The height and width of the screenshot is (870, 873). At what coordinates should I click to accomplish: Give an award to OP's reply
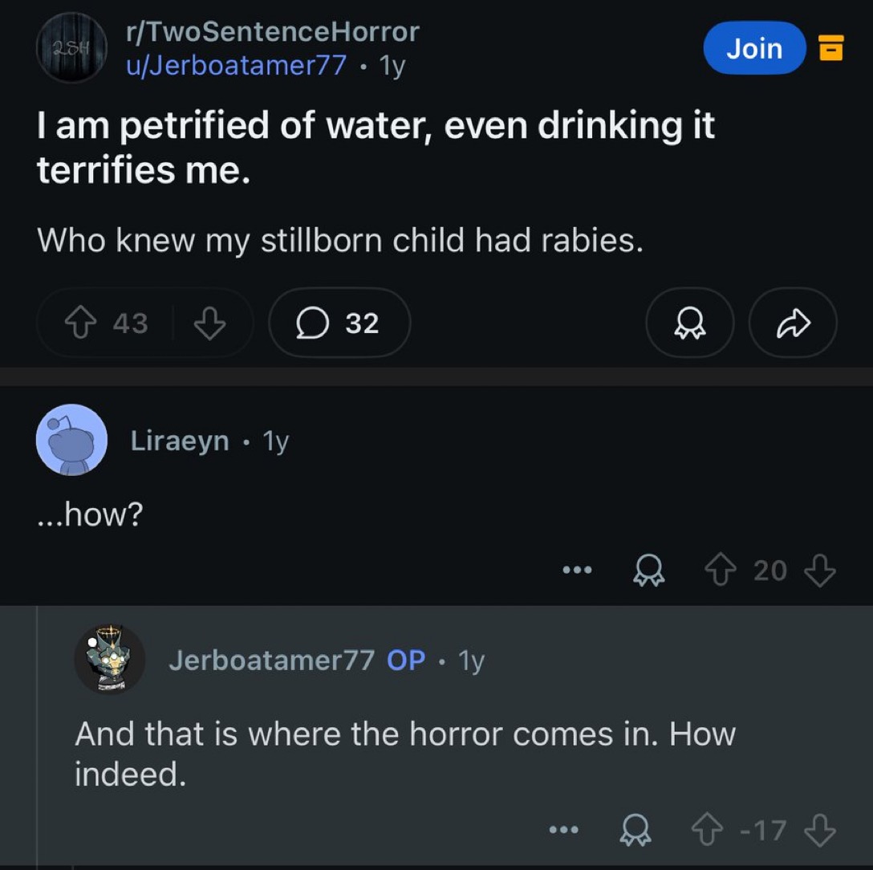coord(635,830)
